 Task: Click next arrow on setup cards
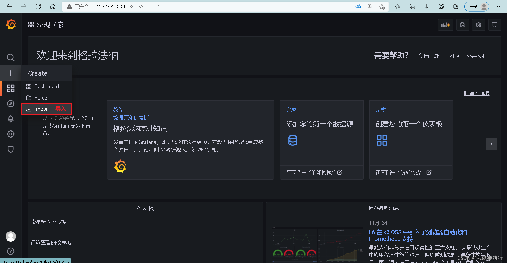coord(491,144)
